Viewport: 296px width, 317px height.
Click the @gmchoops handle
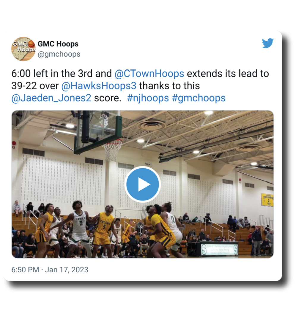click(x=59, y=54)
